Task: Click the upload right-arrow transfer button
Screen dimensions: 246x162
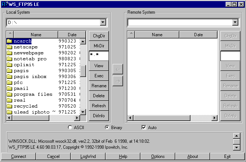Action: [117, 81]
